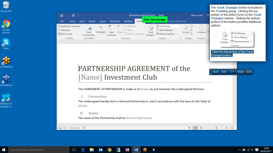Switch to the References tab
Screen dimensions: 273x153
[x=115, y=21]
